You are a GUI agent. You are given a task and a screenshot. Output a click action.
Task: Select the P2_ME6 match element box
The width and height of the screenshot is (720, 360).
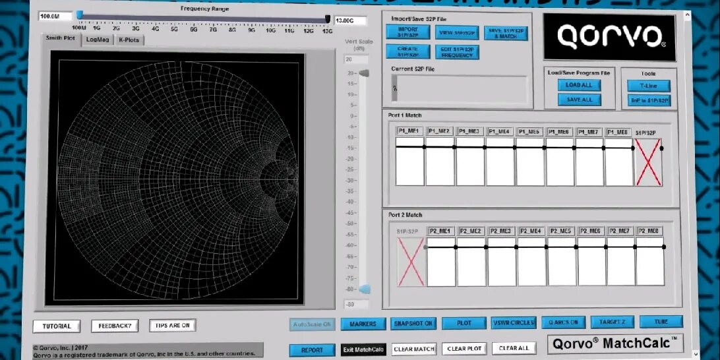click(592, 261)
